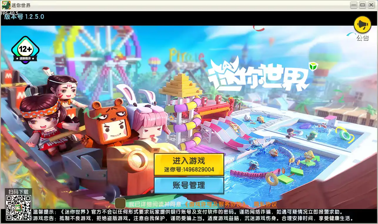Open the 游戏许可及服务协议 link

point(216,204)
